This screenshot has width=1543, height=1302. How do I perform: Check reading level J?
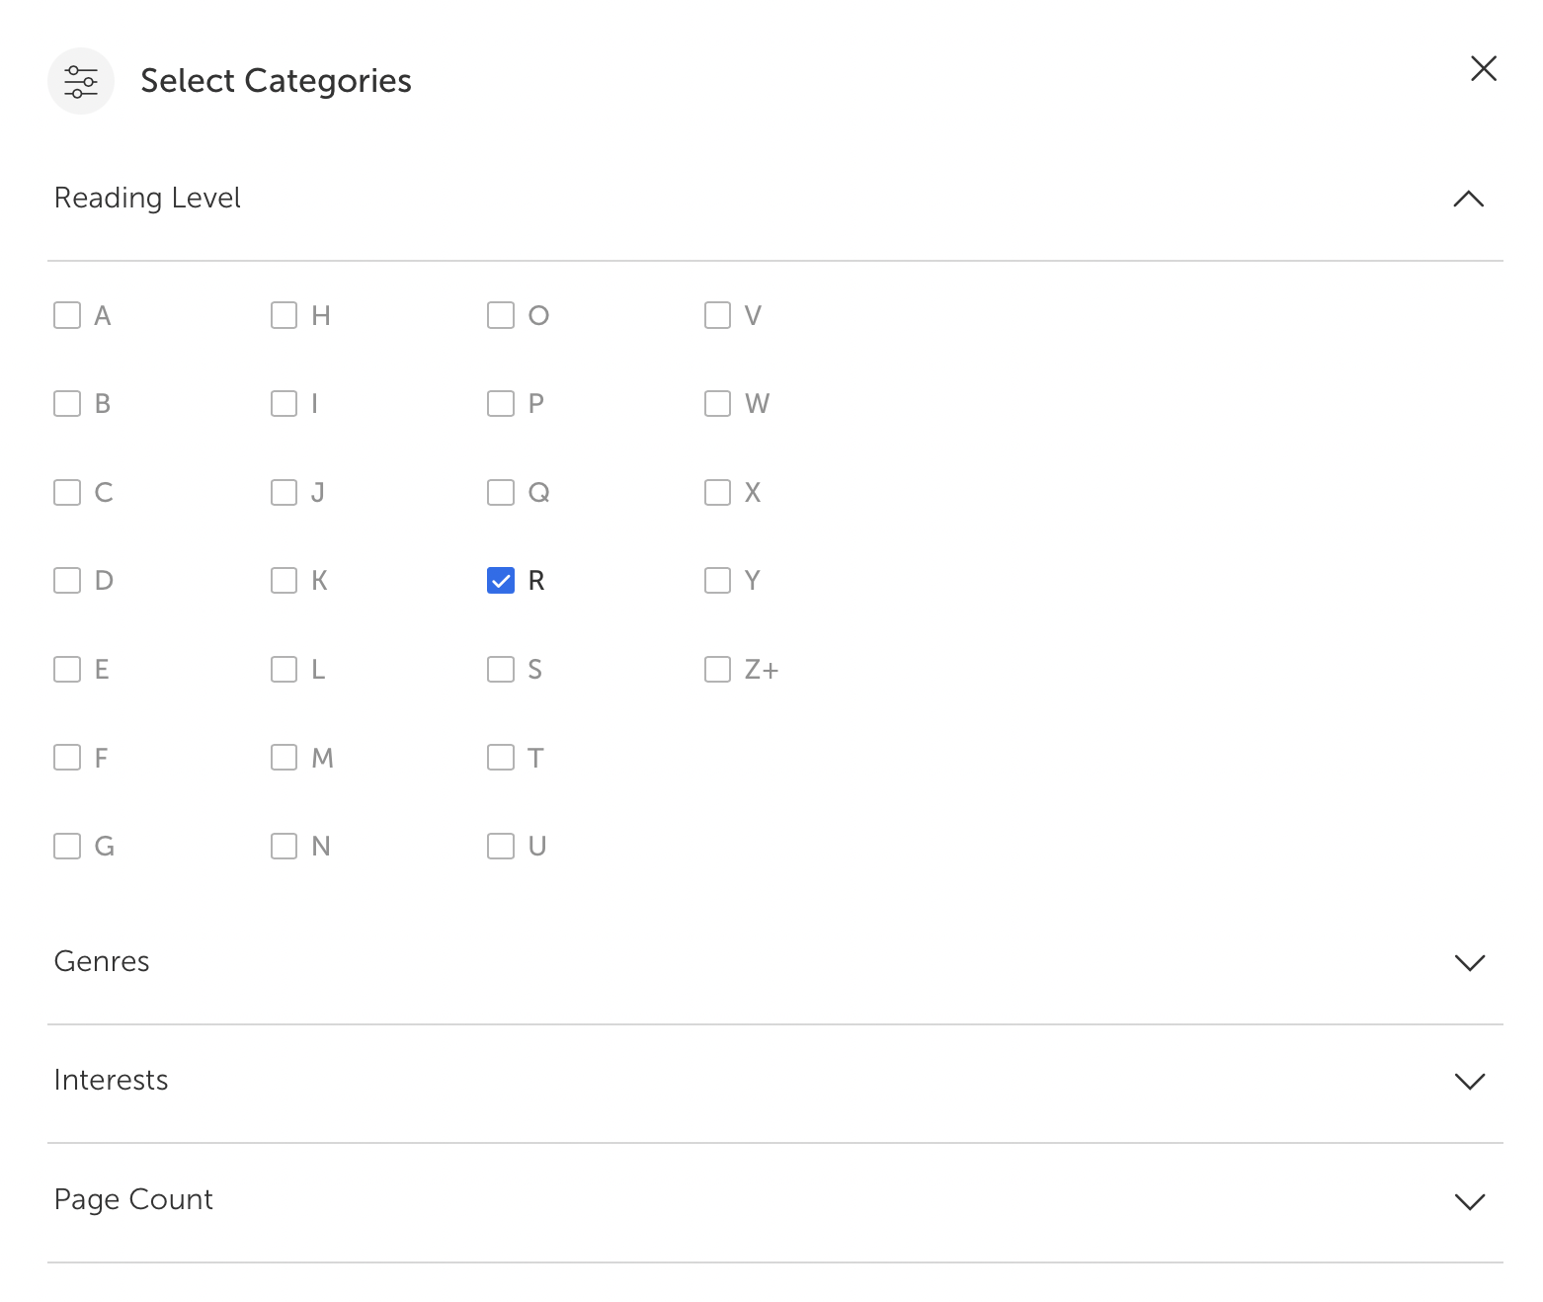pyautogui.click(x=284, y=492)
